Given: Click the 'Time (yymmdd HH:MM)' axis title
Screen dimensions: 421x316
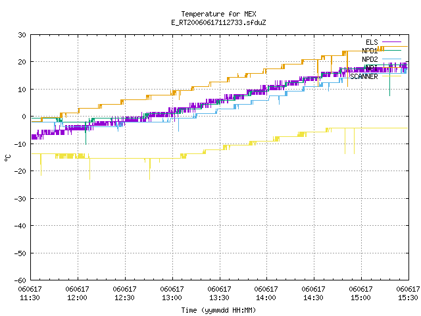Looking at the screenshot, I should (x=218, y=310).
